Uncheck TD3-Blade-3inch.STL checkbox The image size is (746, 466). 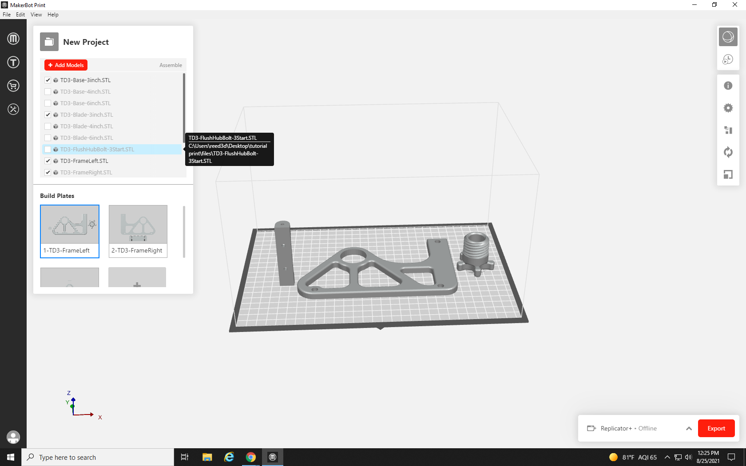48,115
